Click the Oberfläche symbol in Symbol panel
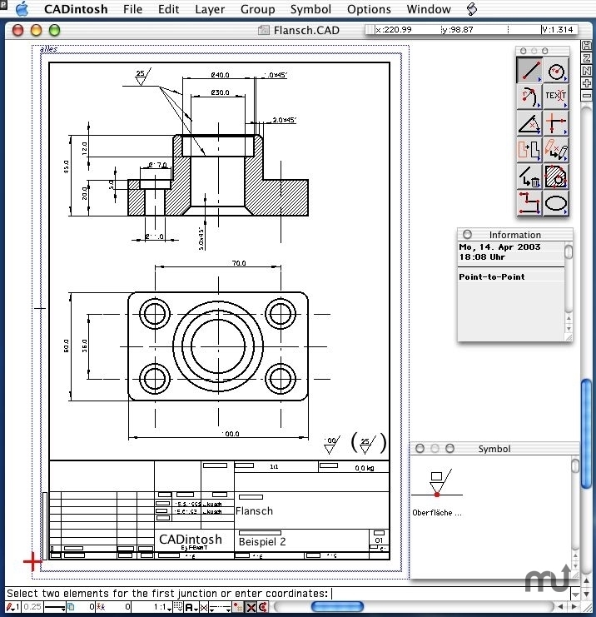Image resolution: width=596 pixels, height=617 pixels. point(436,487)
